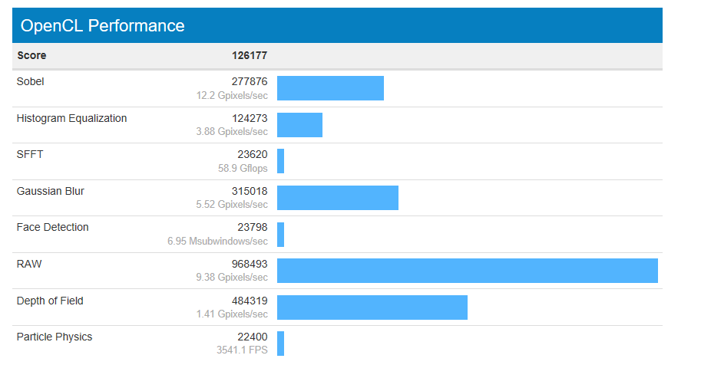Select Gaussian Blur score 315018
This screenshot has width=701, height=365.
point(250,191)
